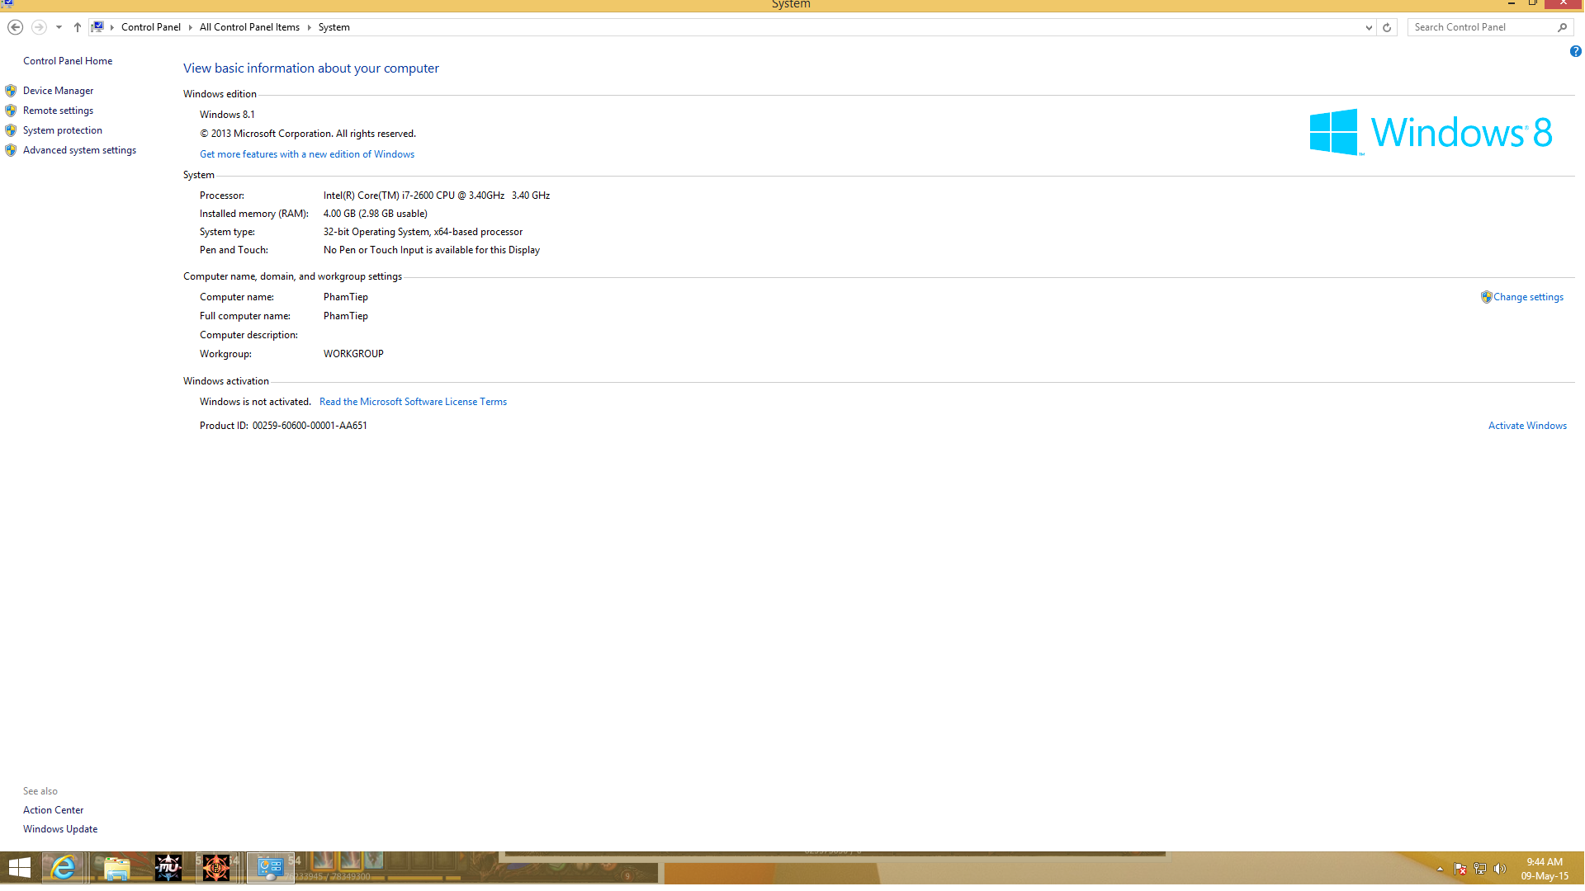This screenshot has width=1585, height=891.
Task: Select Control Panel System taskbar button
Action: tap(270, 868)
